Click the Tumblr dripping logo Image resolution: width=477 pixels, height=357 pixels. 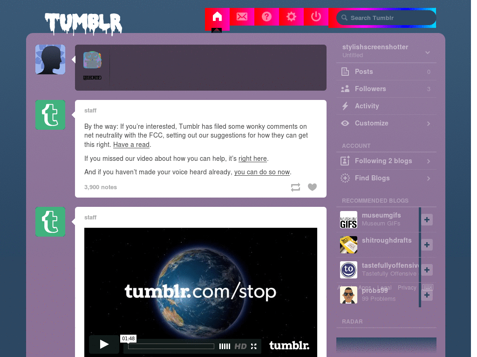point(84,24)
